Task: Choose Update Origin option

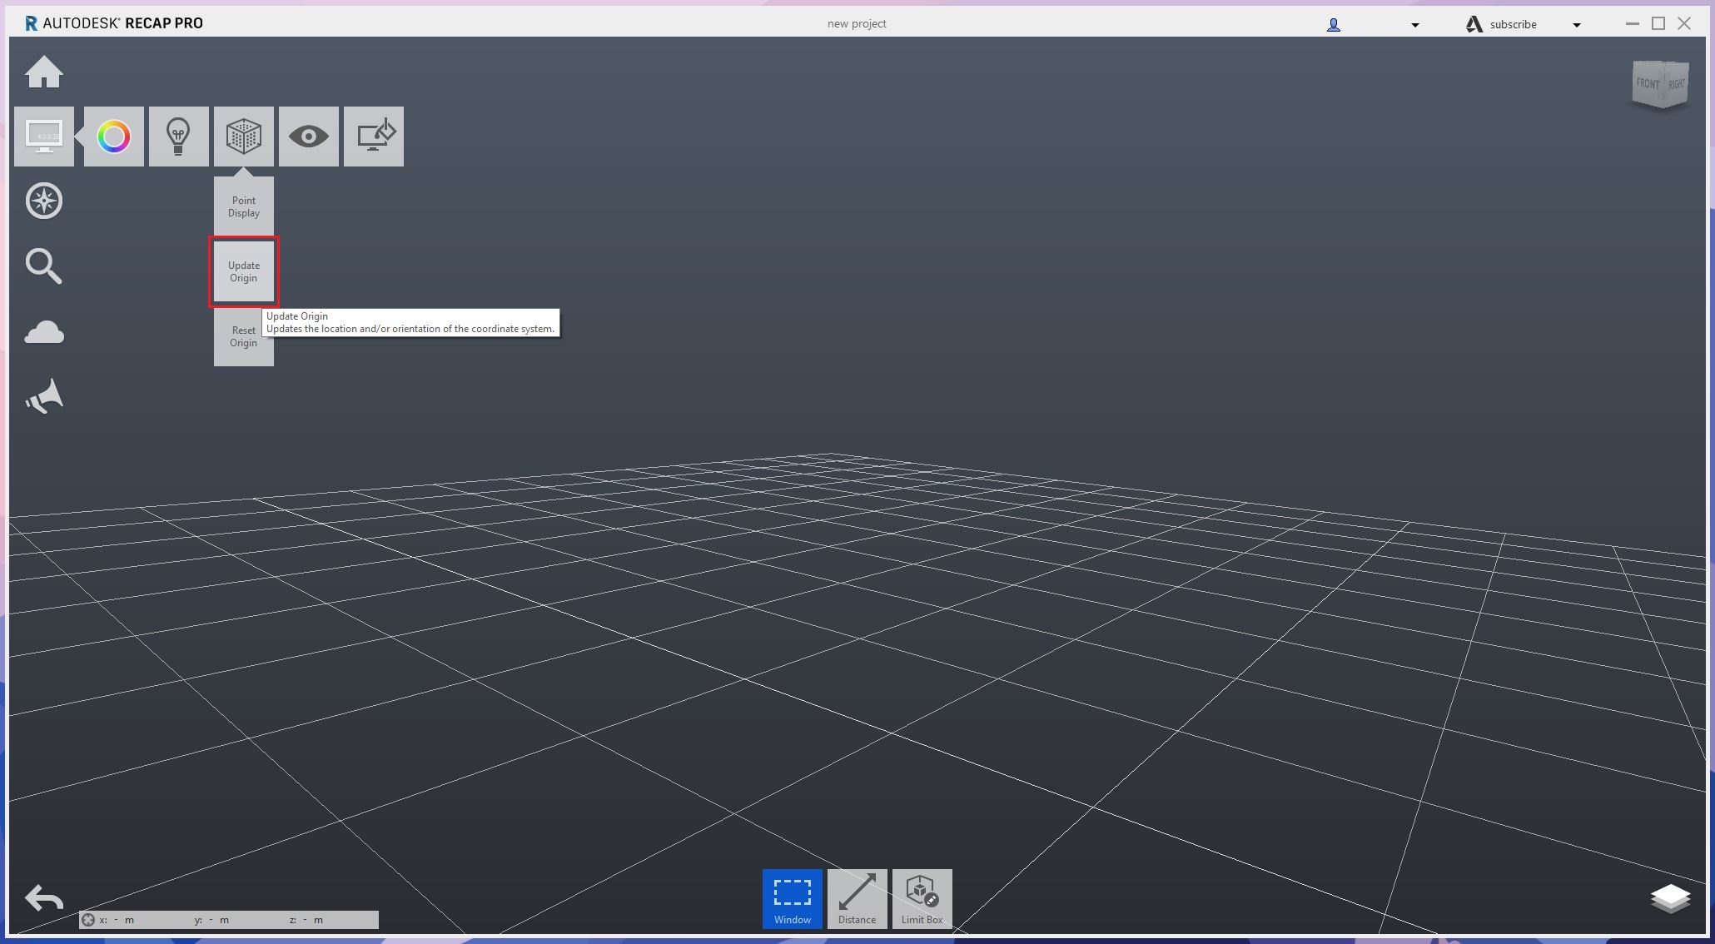Action: 244,271
